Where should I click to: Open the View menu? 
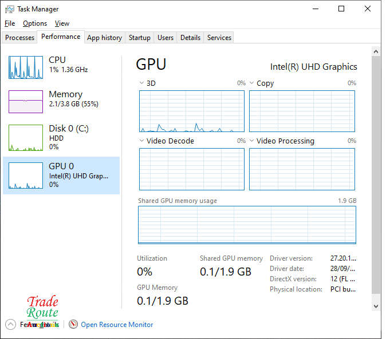pyautogui.click(x=62, y=23)
